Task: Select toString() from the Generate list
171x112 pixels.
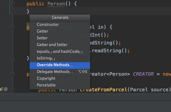Action: point(46,58)
